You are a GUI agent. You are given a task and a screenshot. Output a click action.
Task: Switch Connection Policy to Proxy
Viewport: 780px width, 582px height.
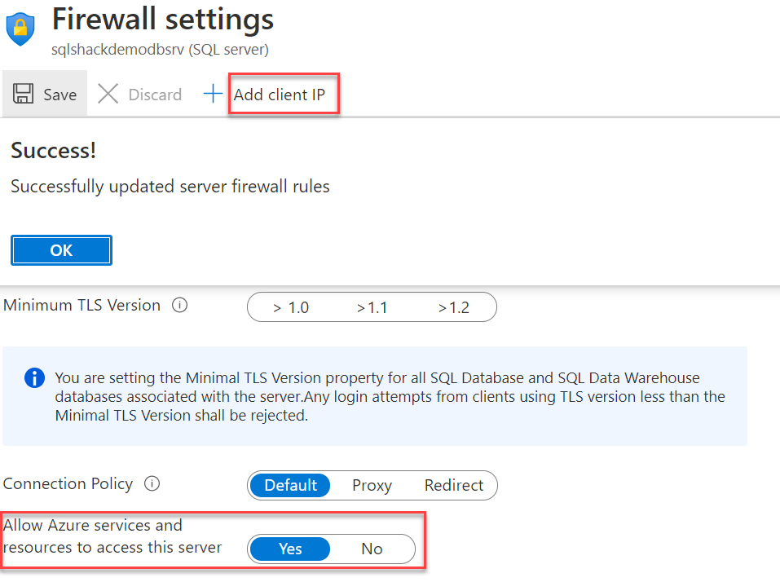372,485
